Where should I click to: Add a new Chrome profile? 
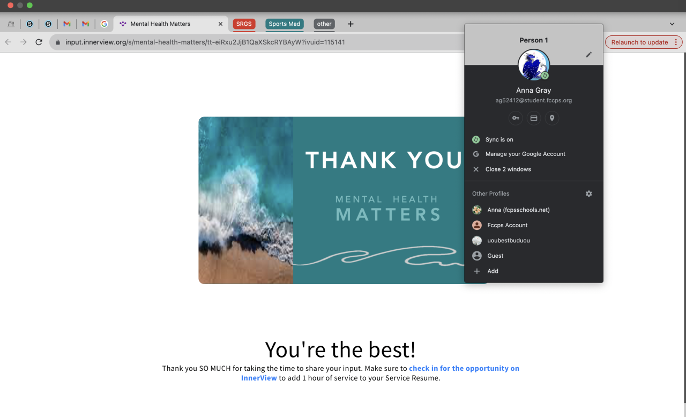534,271
